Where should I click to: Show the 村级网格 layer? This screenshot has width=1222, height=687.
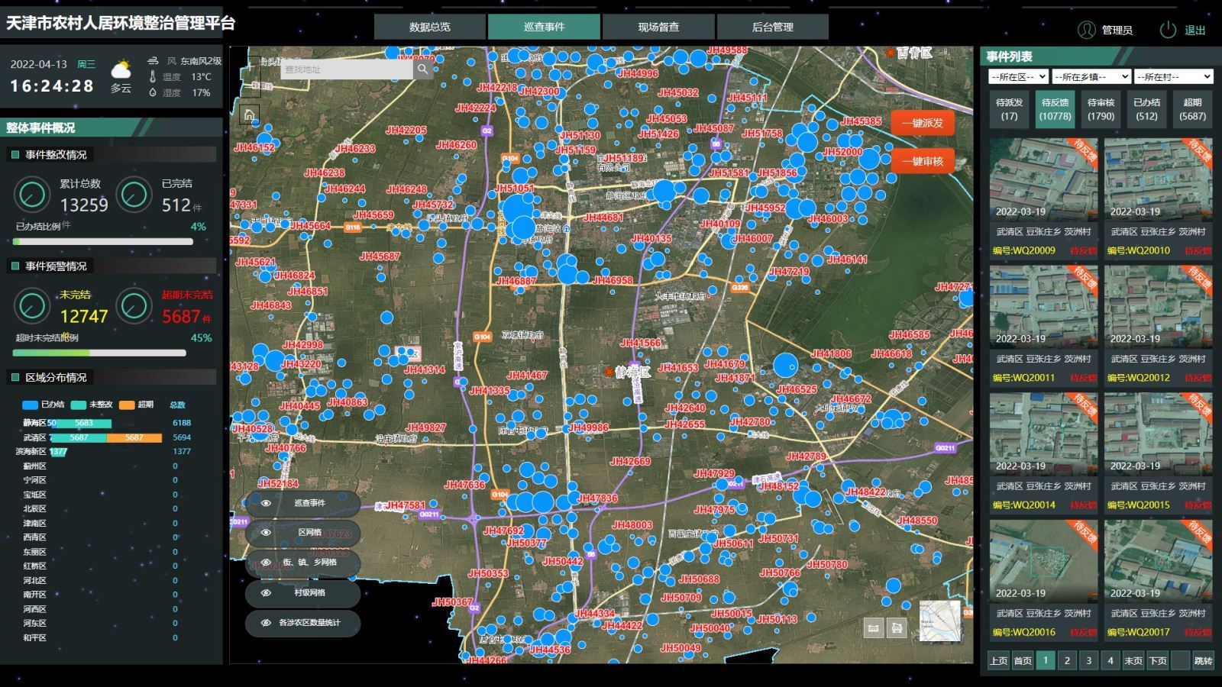pyautogui.click(x=266, y=592)
